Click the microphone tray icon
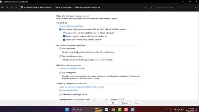This screenshot has width=199, height=112. [171, 110]
